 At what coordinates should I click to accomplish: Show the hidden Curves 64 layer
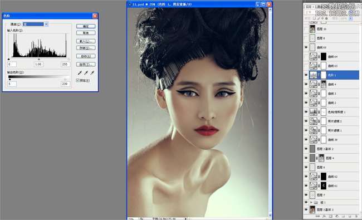coord(306,57)
